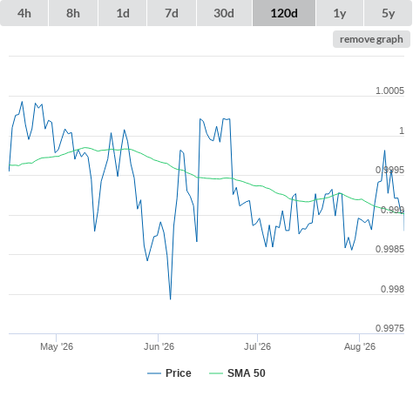Select the 5y time range
This screenshot has width=413, height=396.
tap(388, 13)
